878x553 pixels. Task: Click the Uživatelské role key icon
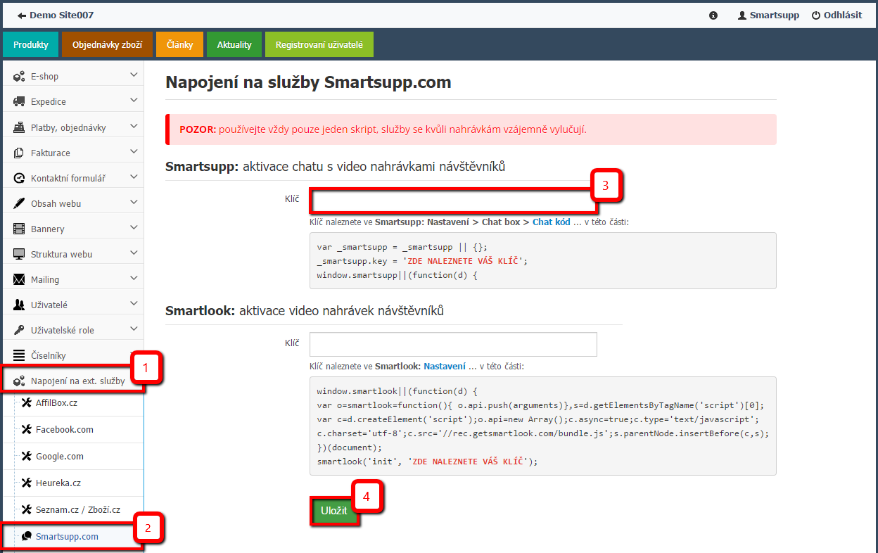pyautogui.click(x=19, y=330)
